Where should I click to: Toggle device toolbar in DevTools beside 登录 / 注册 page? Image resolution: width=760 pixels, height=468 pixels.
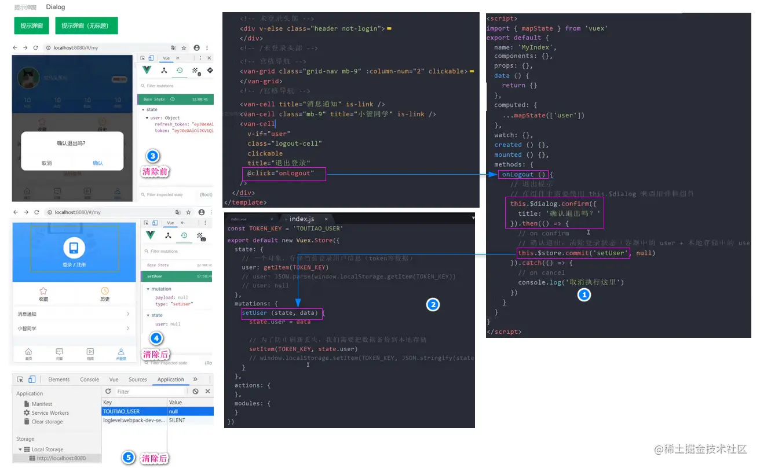[155, 223]
